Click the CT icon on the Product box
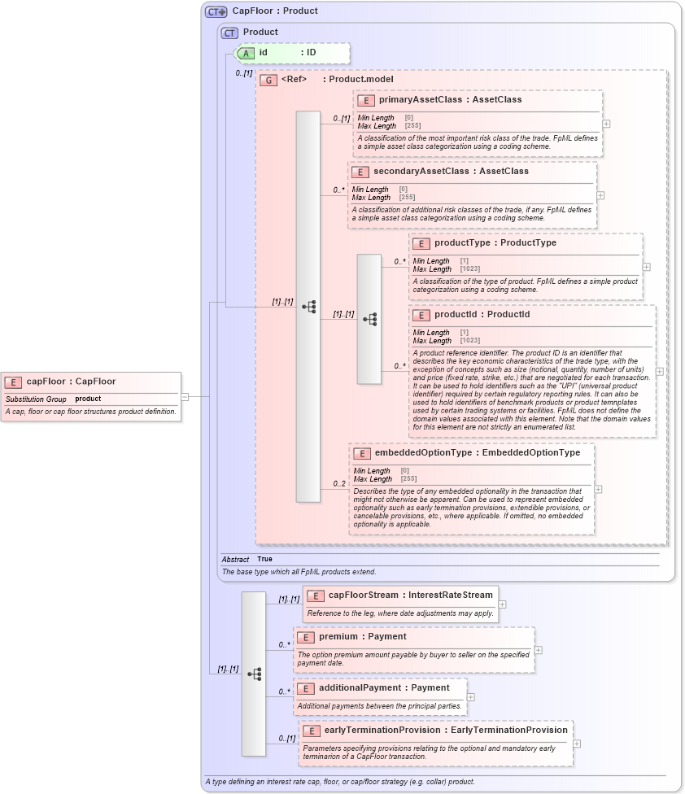Viewport: 685px width, 794px height. pos(229,32)
